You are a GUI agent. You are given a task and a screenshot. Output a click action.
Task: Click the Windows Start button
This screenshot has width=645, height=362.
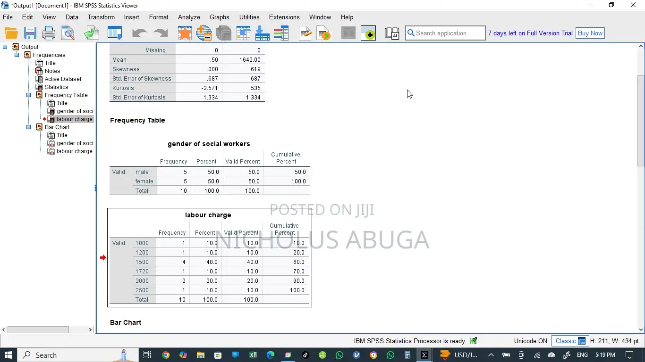click(8, 355)
